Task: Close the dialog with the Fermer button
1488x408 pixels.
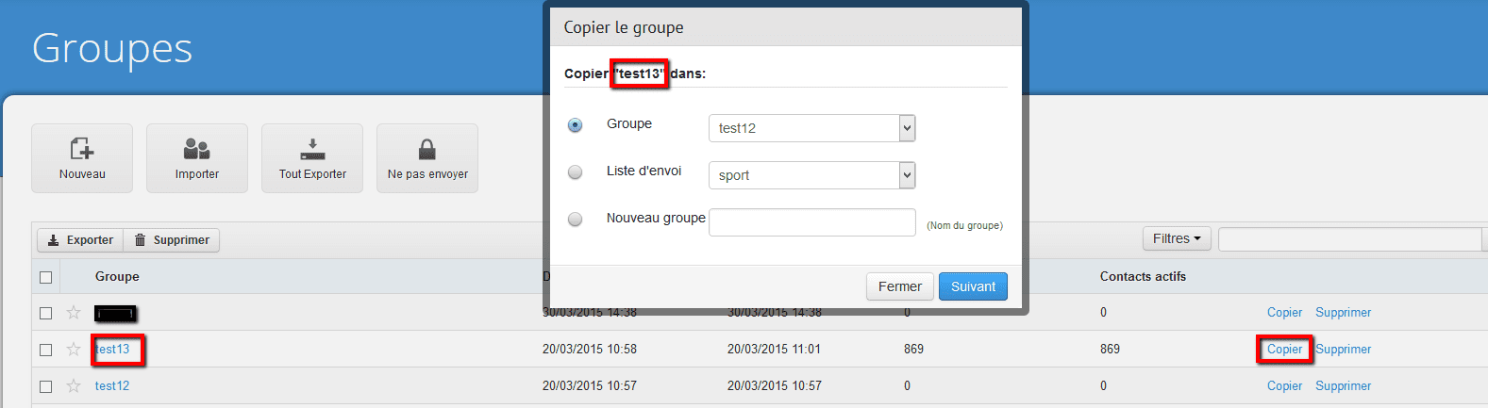Action: click(x=899, y=286)
